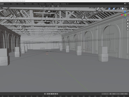Open the Compositing workspace tab
Screen dimensions: 129x97
[x=56, y=4]
